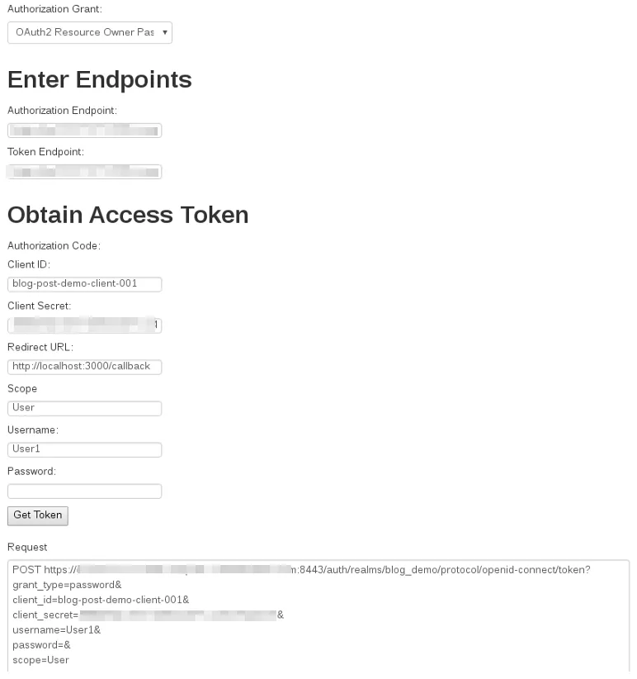Image resolution: width=637 pixels, height=679 pixels.
Task: Click the Request label above the text area
Action: pos(27,548)
